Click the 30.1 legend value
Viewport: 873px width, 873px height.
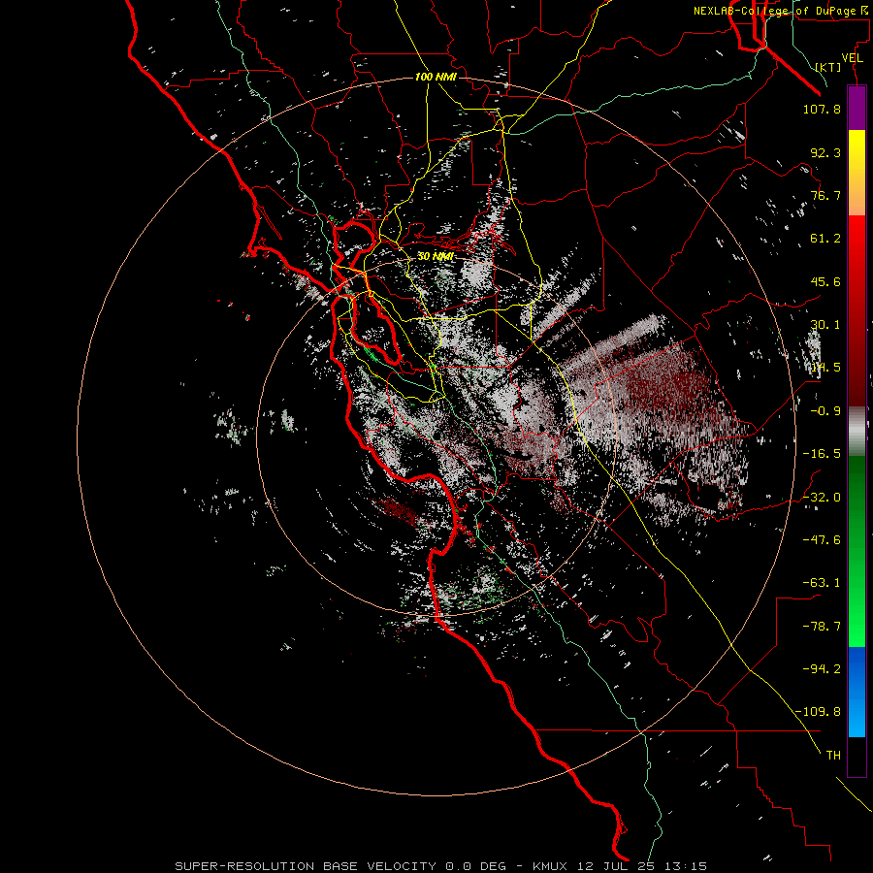[825, 325]
